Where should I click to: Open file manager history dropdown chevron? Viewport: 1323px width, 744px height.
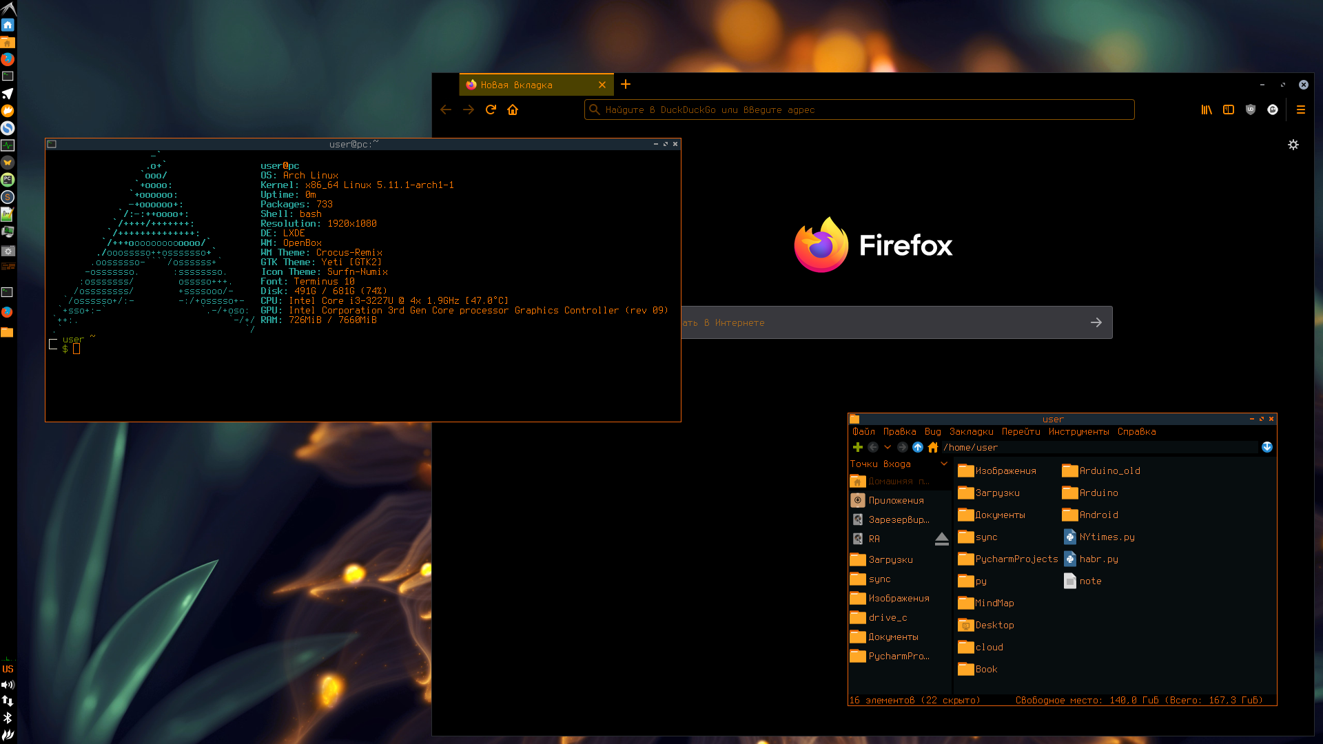(x=888, y=447)
